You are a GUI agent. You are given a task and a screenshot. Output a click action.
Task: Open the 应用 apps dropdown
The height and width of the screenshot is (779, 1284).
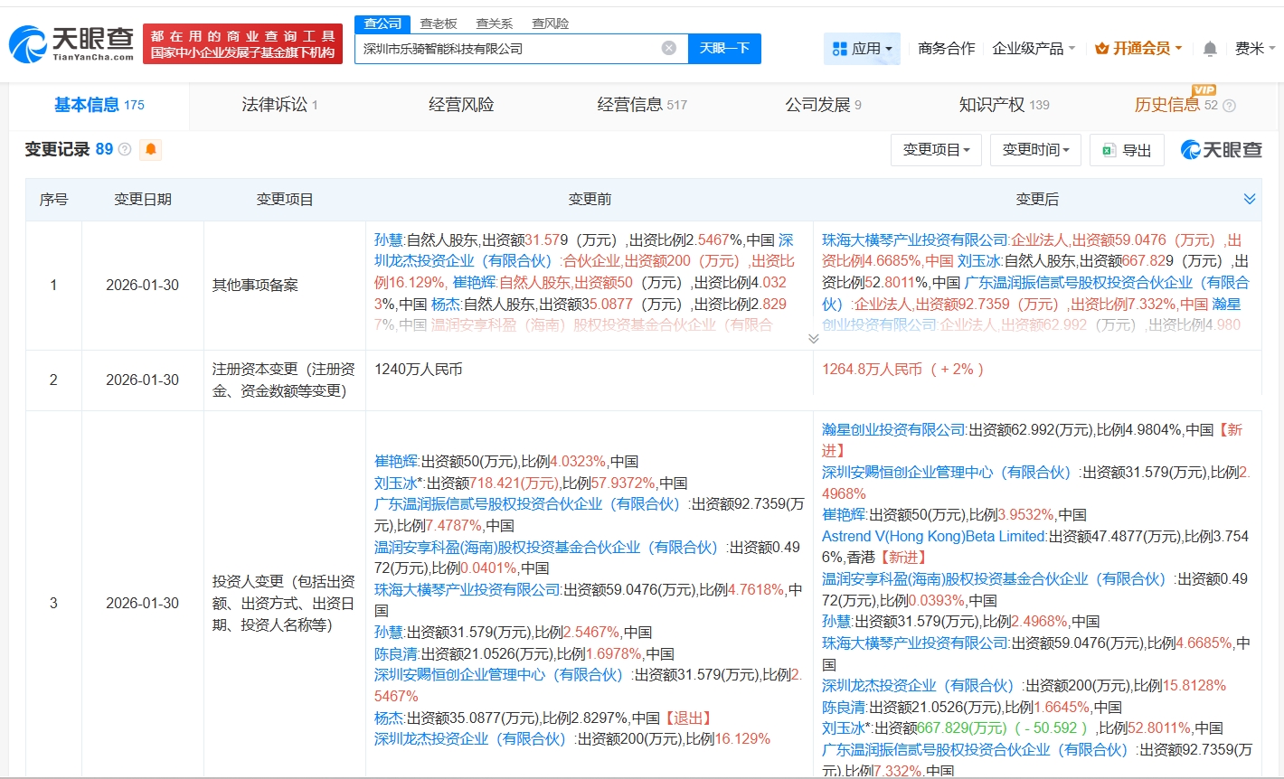862,49
